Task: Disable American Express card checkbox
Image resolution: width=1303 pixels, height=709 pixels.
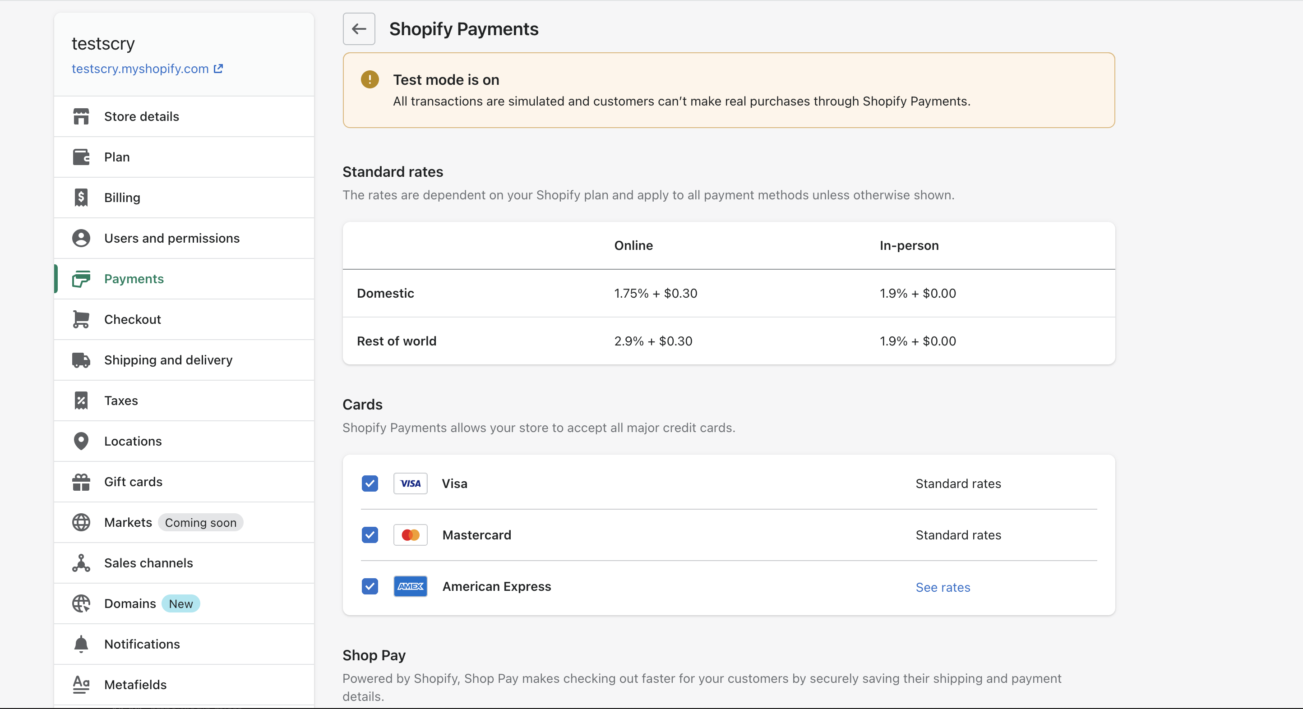Action: click(x=370, y=587)
